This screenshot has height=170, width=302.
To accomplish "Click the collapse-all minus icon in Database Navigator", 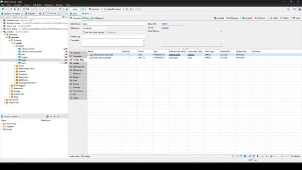I will (51, 14).
